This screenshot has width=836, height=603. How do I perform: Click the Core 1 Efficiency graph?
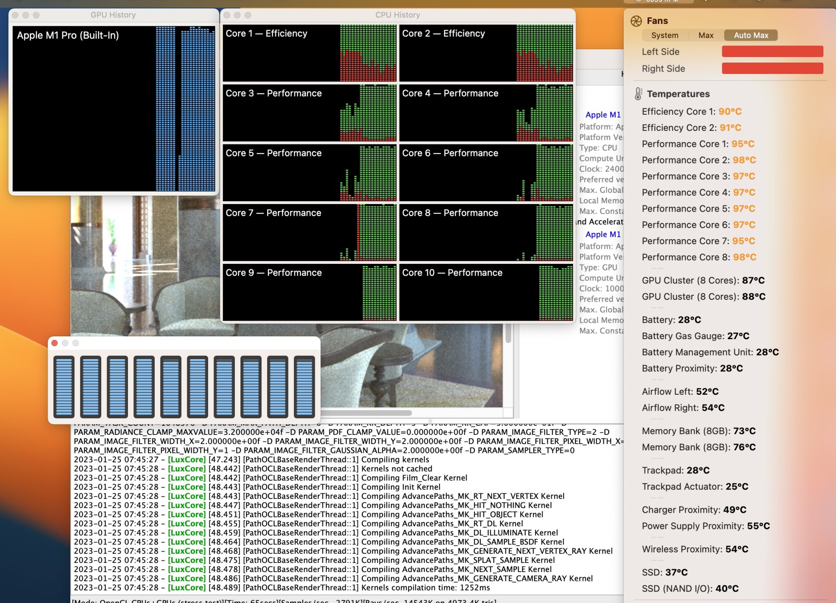click(x=309, y=53)
